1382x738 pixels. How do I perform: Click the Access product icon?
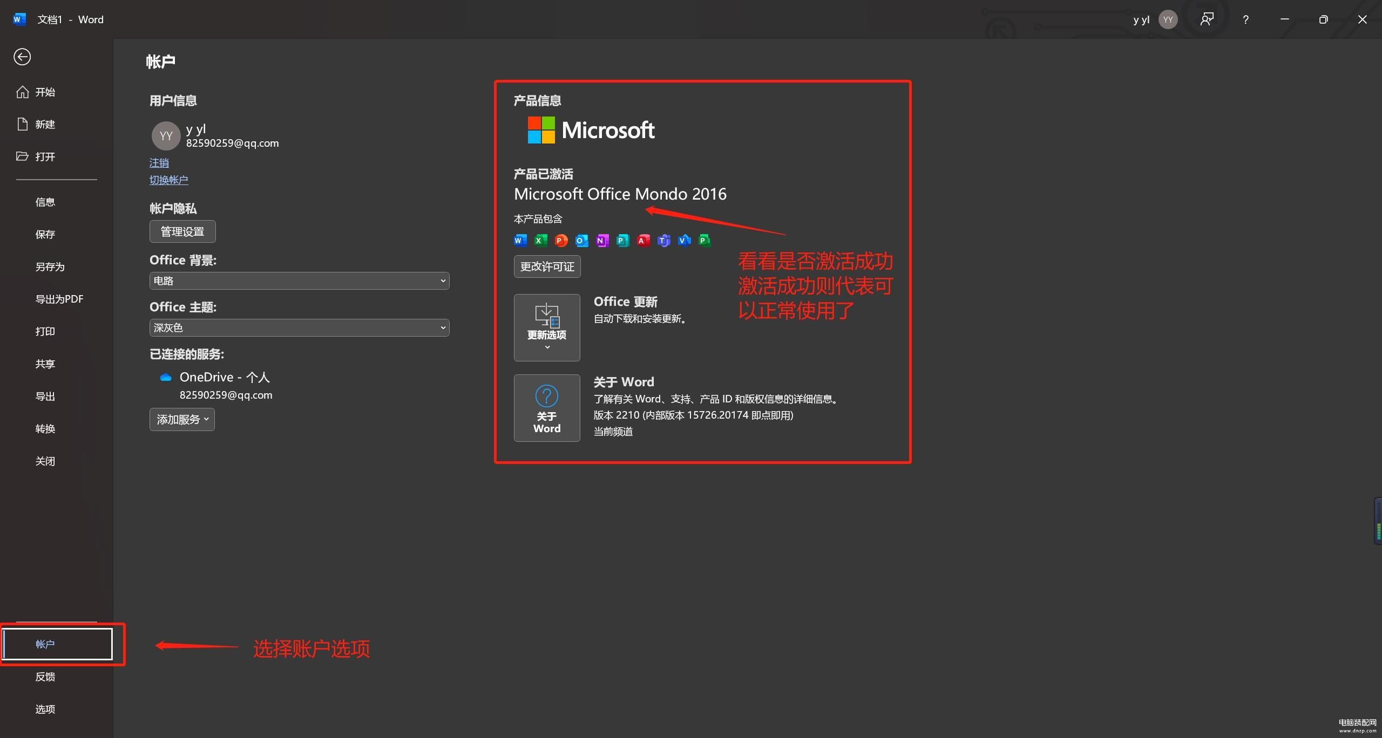pos(643,241)
